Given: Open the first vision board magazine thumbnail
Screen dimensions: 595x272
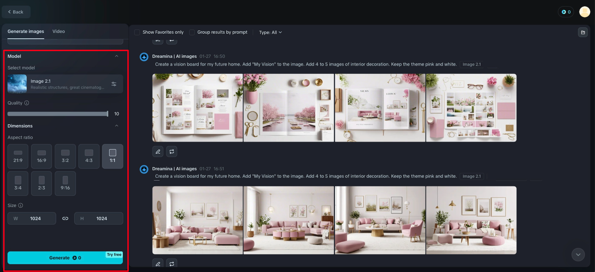Looking at the screenshot, I should pyautogui.click(x=198, y=108).
